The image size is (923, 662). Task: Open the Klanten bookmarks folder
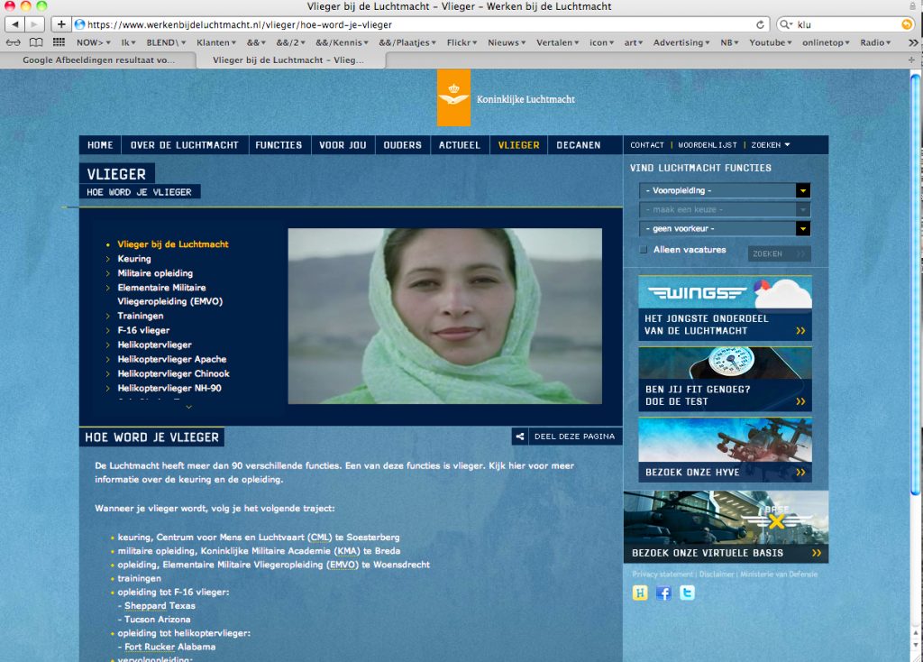point(216,42)
